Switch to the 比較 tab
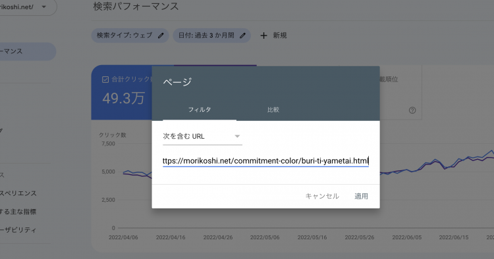The image size is (494, 259). (x=273, y=110)
